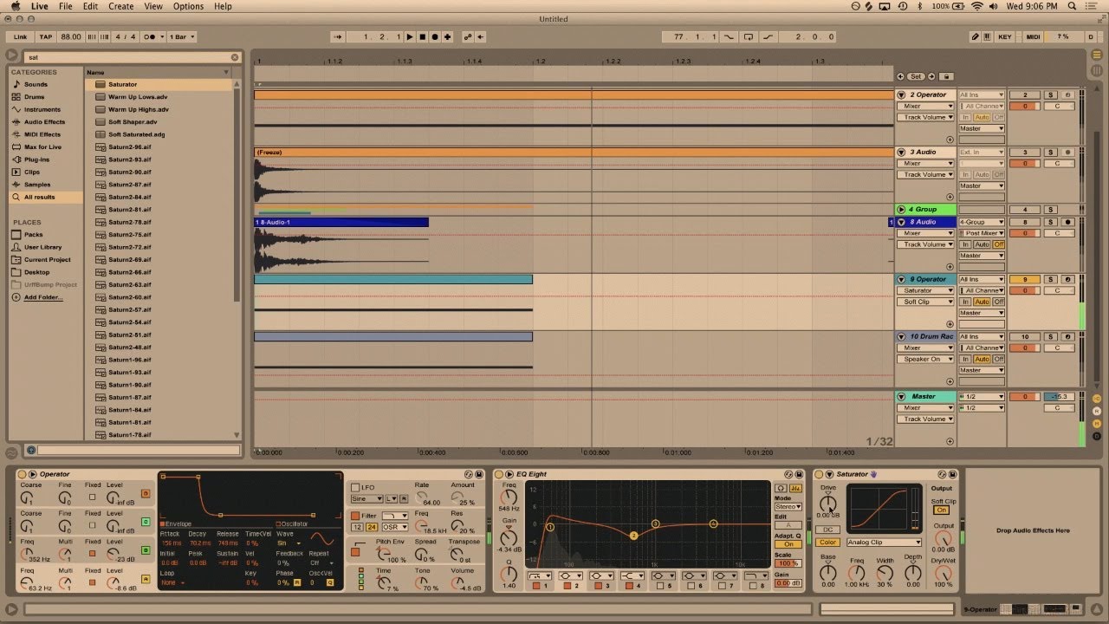Arm the 8 Audio track for recording
This screenshot has height=624, width=1109.
point(1067,222)
